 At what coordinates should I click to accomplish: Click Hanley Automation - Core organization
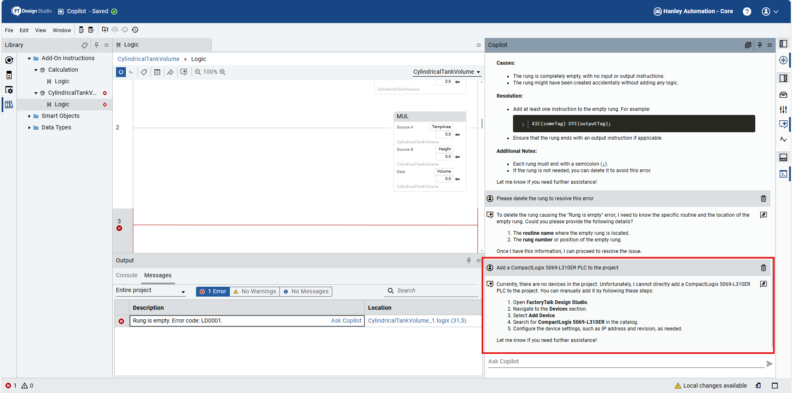click(x=693, y=12)
